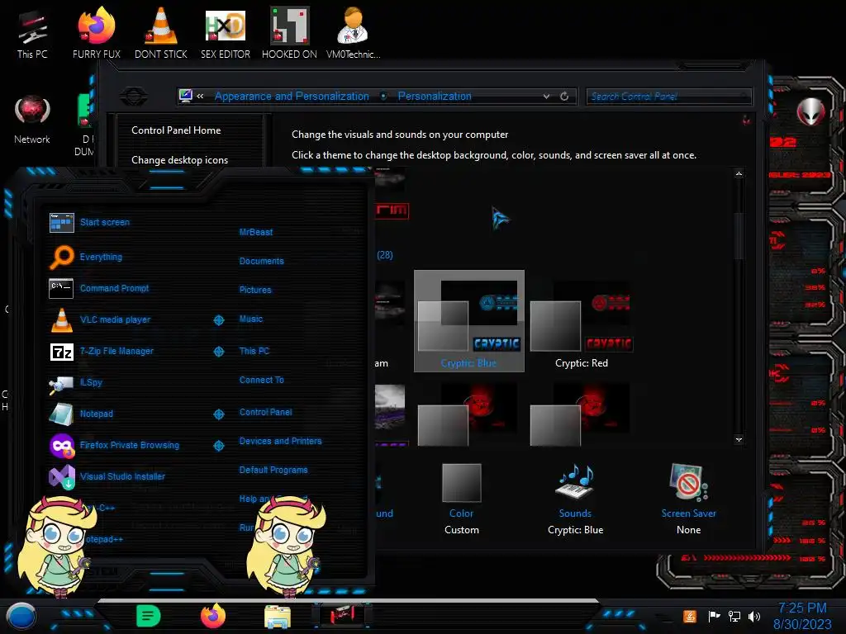The height and width of the screenshot is (634, 846).
Task: Open File Explorer from the taskbar
Action: [278, 617]
